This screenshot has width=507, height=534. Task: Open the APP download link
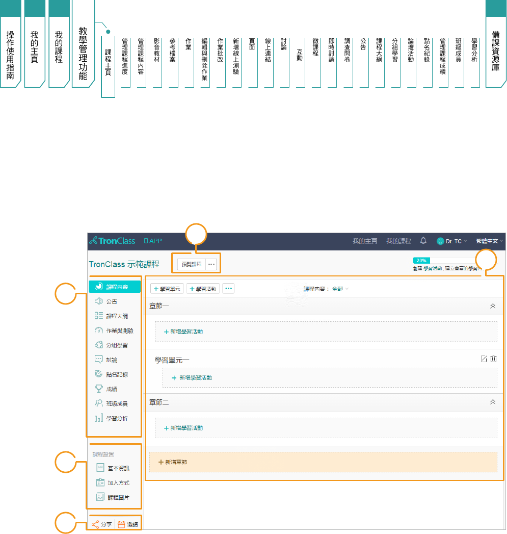[x=153, y=241]
